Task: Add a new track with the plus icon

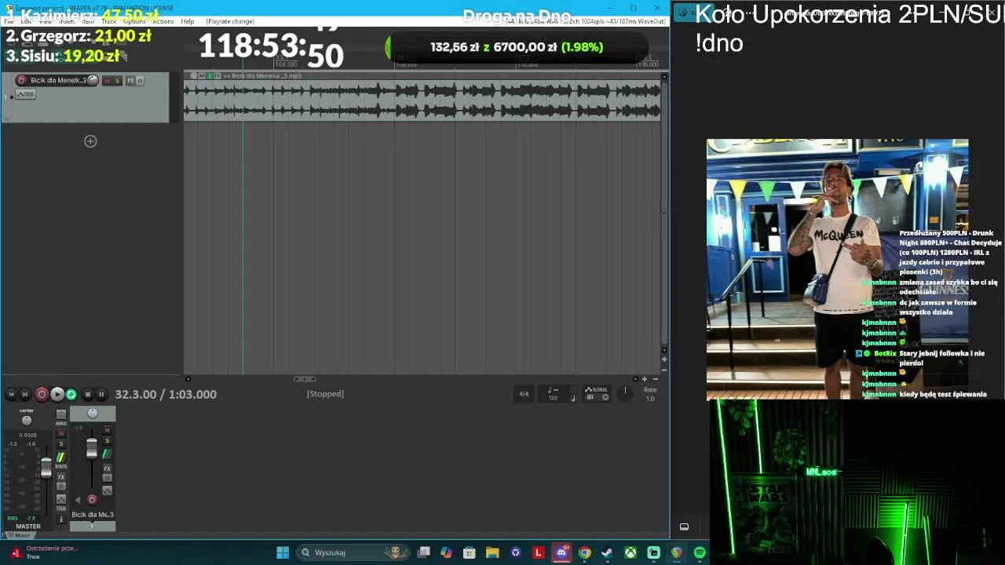Action: coord(90,141)
